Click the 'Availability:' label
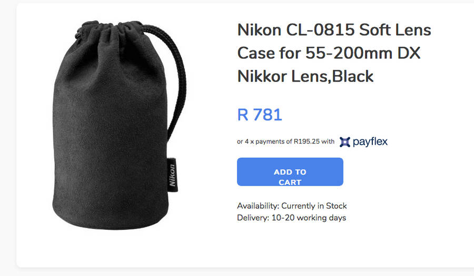 coord(258,206)
